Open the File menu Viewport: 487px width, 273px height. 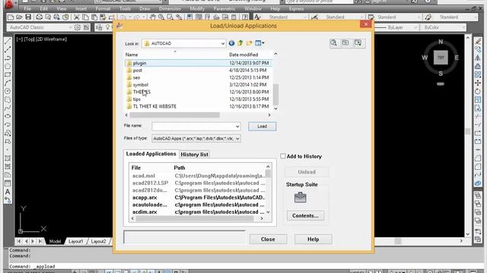click(x=27, y=8)
